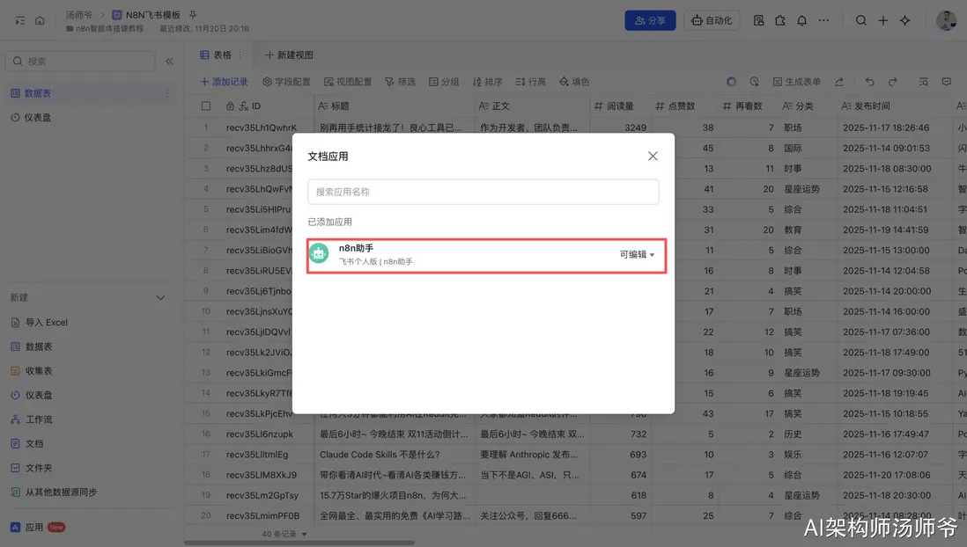967x547 pixels.
Task: Create a new 收集表
Action: [32, 371]
